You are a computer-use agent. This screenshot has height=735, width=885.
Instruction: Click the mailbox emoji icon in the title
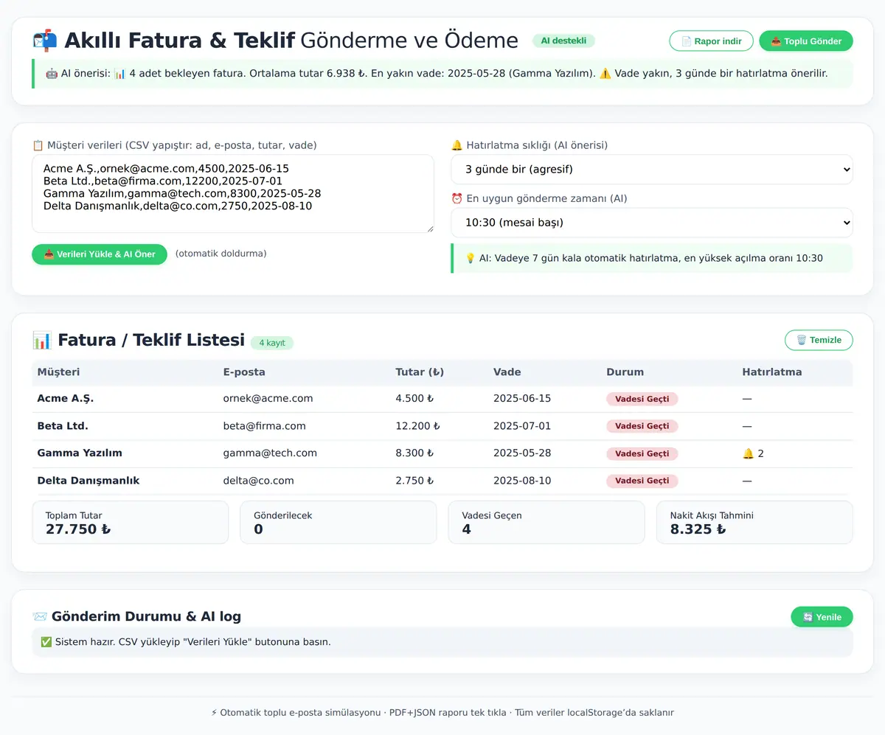45,41
